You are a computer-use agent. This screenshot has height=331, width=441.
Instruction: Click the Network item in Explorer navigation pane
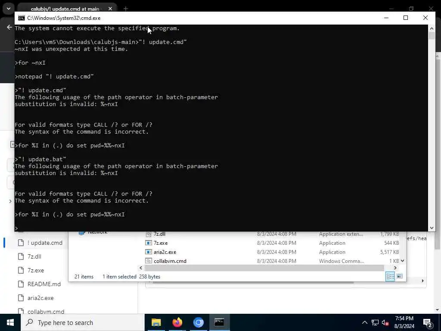tap(98, 232)
